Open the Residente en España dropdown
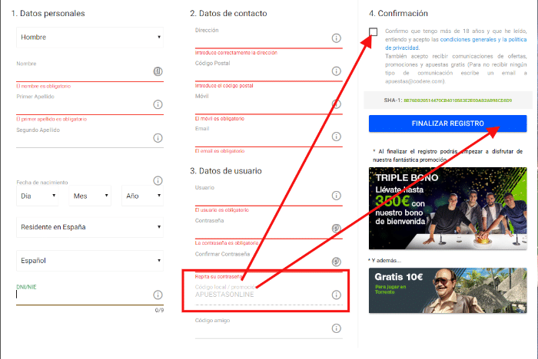 tap(90, 227)
